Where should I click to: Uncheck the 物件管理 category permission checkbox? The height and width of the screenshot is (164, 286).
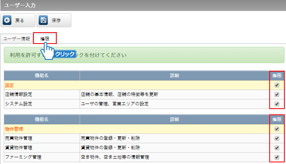[277, 129]
